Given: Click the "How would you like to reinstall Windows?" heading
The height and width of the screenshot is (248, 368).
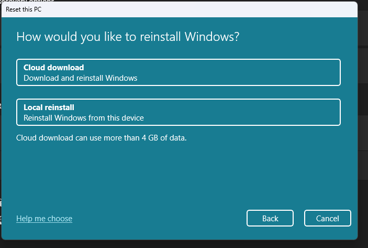Looking at the screenshot, I should click(x=128, y=37).
